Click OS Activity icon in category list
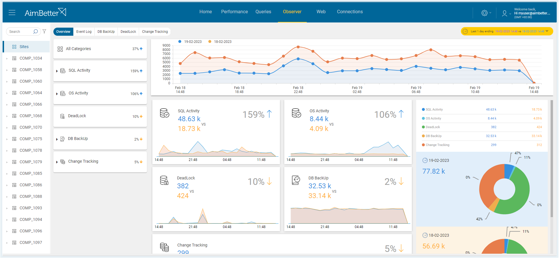This screenshot has width=559, height=258. [63, 93]
